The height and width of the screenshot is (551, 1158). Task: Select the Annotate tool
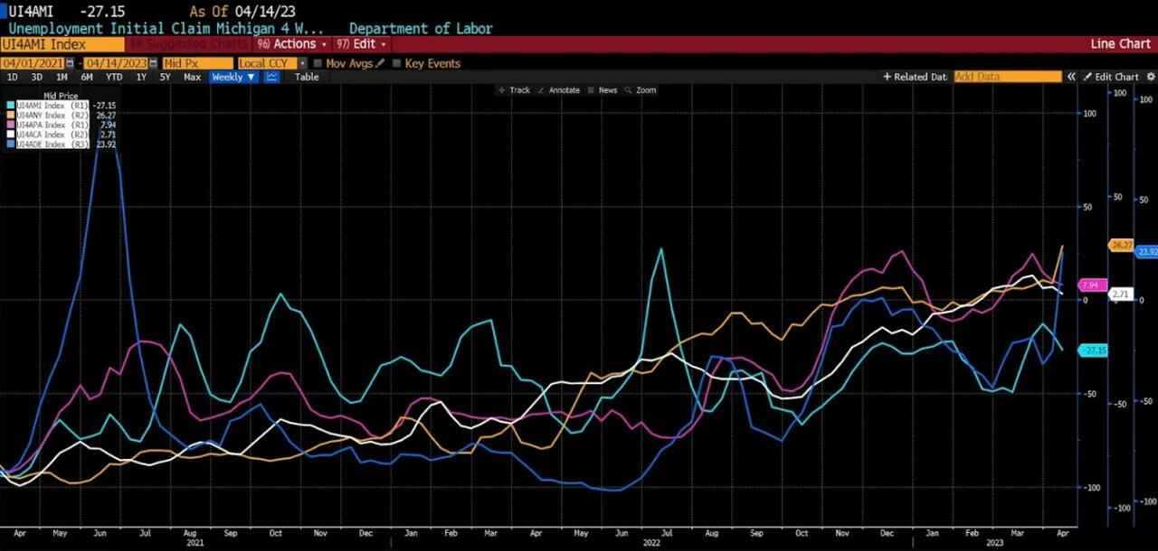point(558,90)
